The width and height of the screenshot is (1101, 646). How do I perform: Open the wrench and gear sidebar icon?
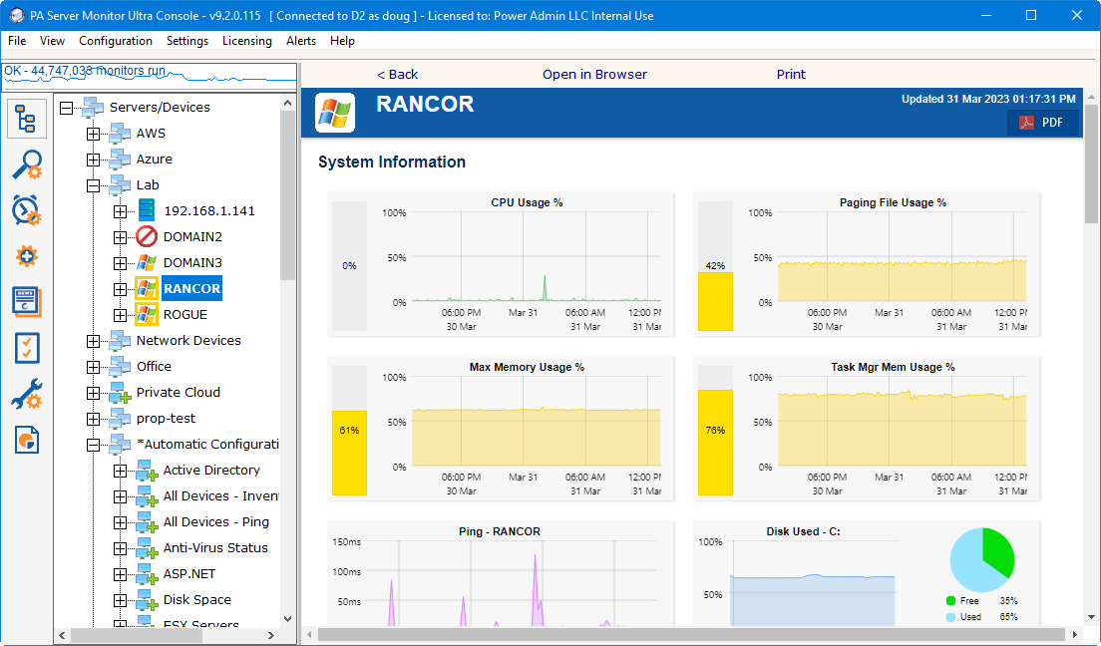point(27,394)
